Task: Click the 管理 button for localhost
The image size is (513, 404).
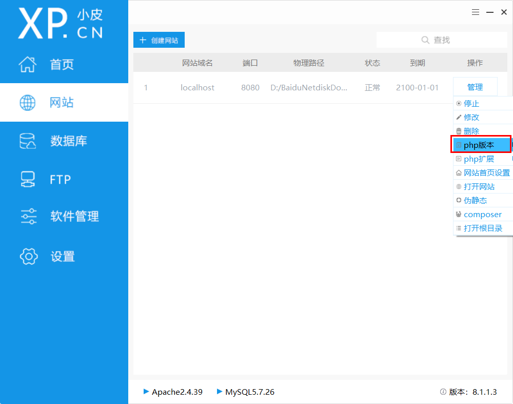Action: (475, 87)
